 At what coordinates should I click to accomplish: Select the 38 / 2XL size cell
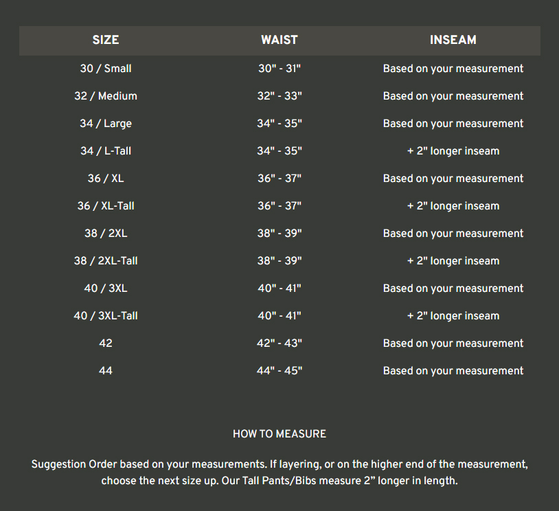(106, 234)
